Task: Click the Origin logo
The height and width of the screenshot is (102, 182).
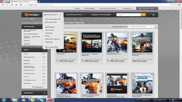Action: (32, 15)
